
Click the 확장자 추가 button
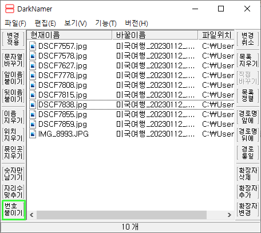pos(248,192)
